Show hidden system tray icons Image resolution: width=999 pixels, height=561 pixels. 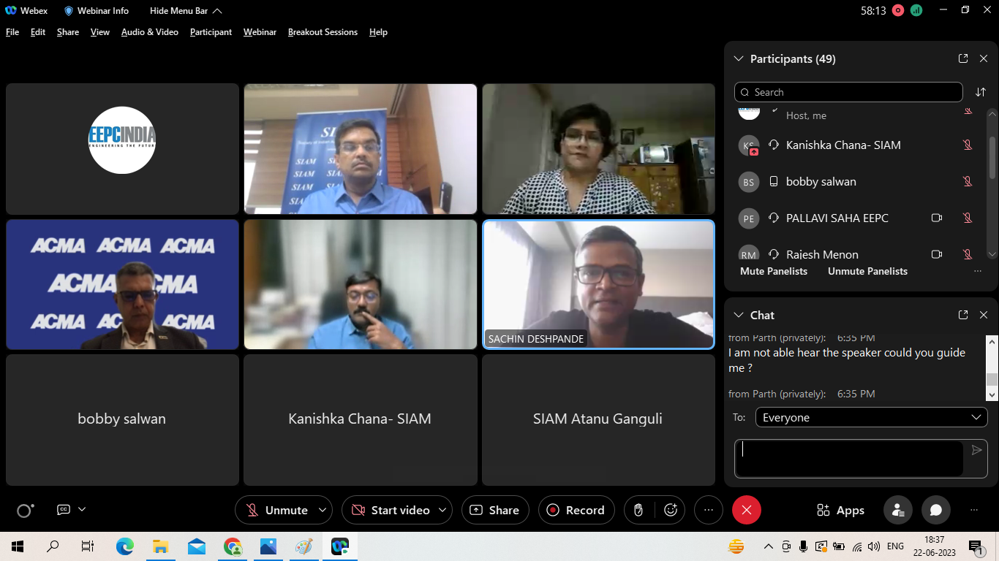tap(768, 546)
